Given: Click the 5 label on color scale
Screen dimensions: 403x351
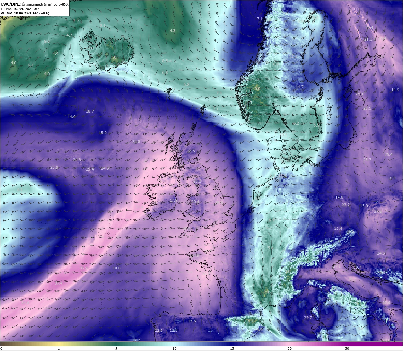Looking at the screenshot, I should (x=116, y=348).
